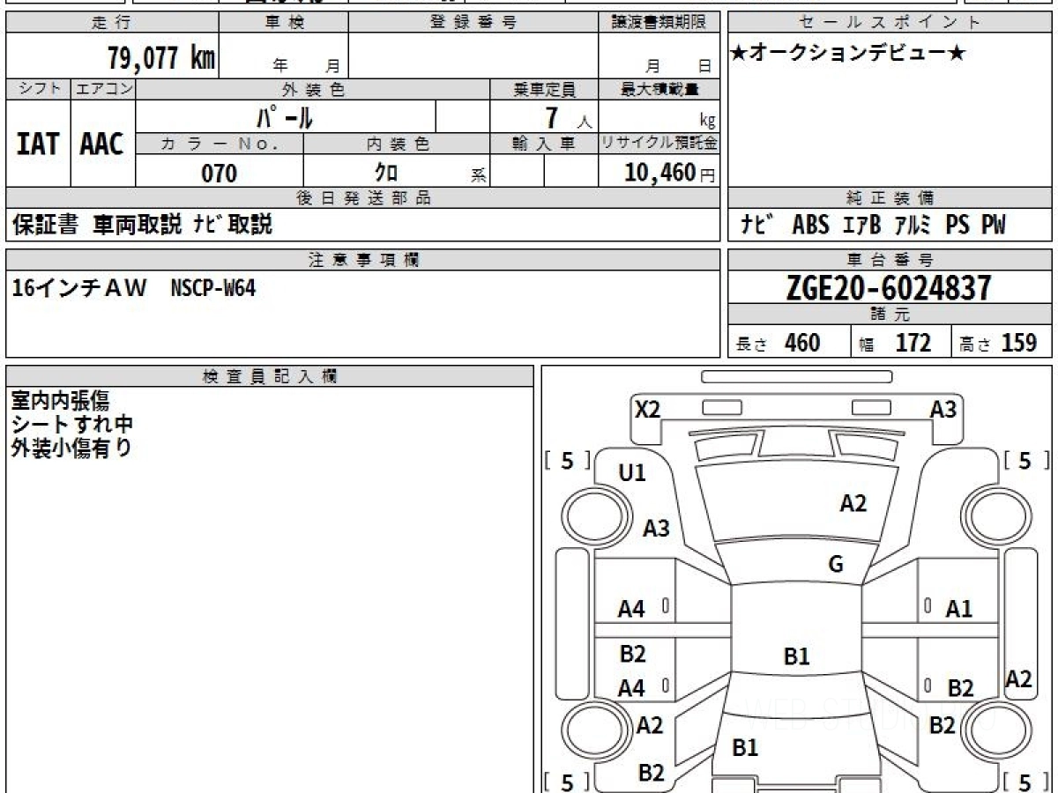Screen dimensions: 1058x793
Task: Select the 後日発送部品 header
Action: (363, 198)
